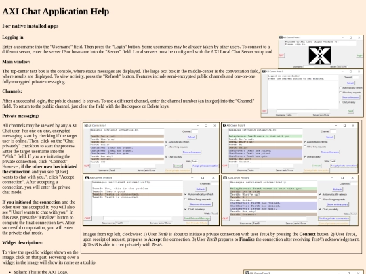
Task: Click the 'Logging in:' section heading
Action: click(x=14, y=37)
